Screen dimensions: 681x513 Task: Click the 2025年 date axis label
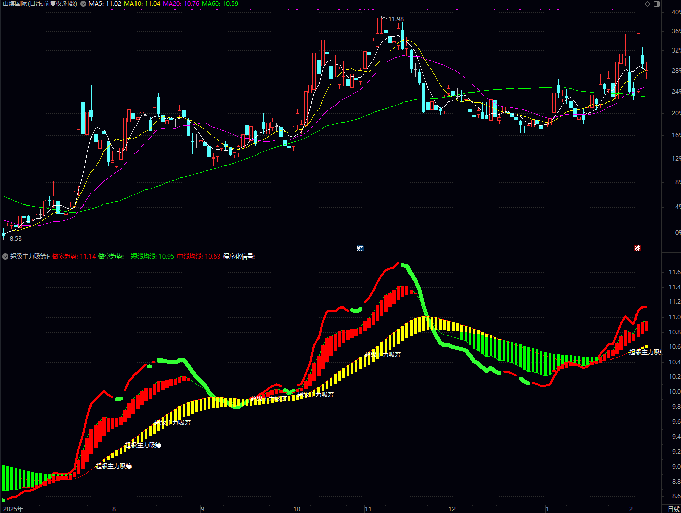point(13,509)
